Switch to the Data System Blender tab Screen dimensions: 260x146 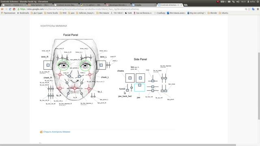point(40,5)
